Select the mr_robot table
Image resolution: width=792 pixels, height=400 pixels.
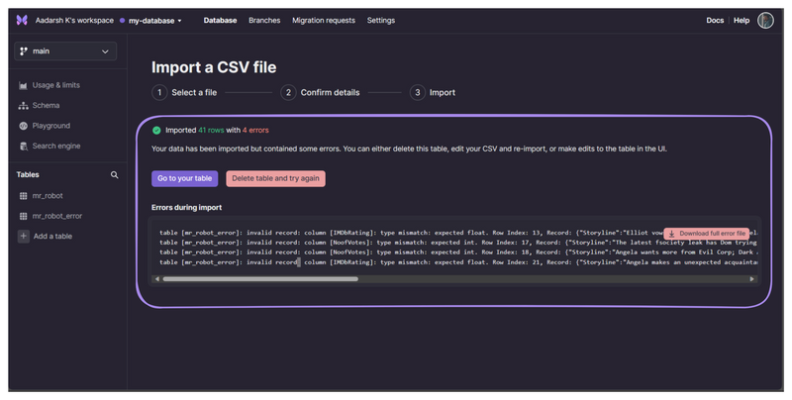point(48,196)
